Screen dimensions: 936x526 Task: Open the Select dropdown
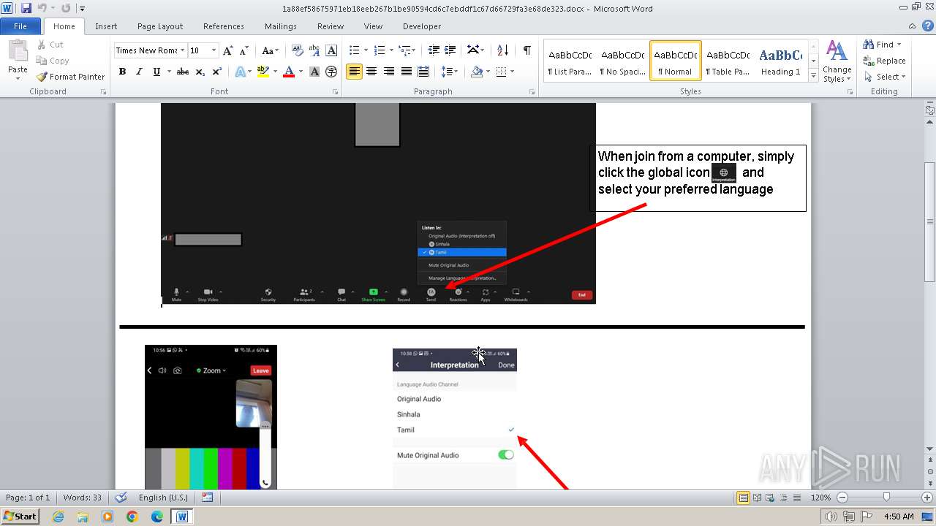885,77
